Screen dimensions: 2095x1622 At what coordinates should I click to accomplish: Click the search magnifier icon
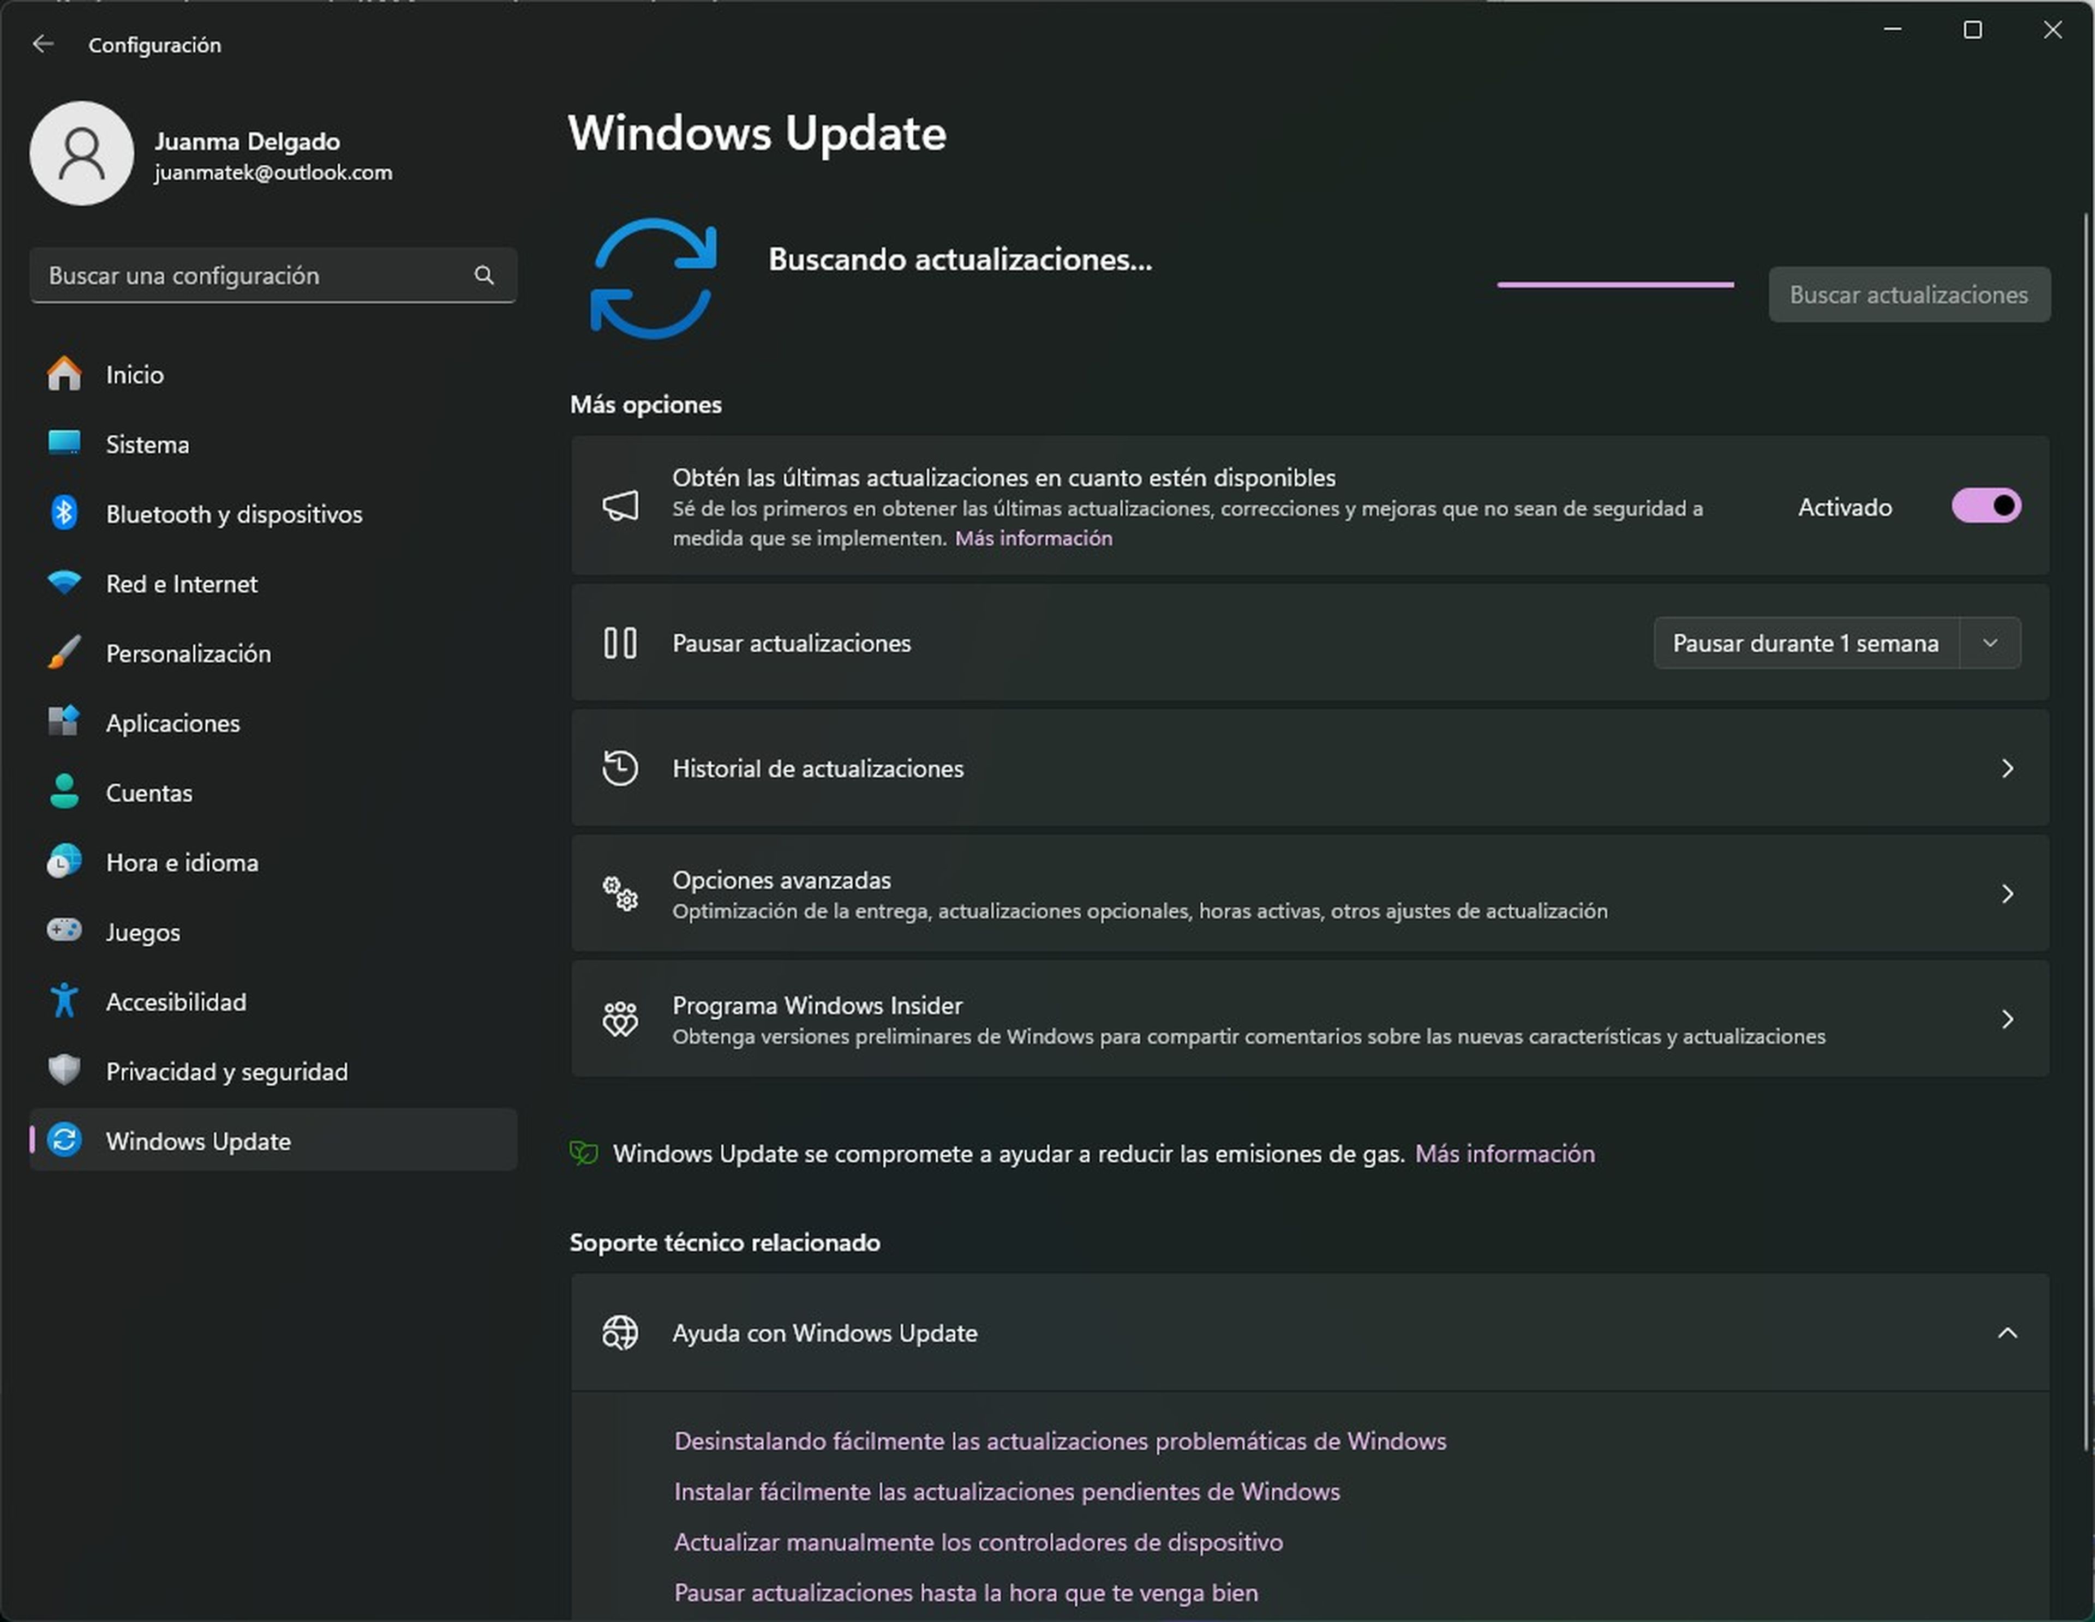(x=484, y=275)
